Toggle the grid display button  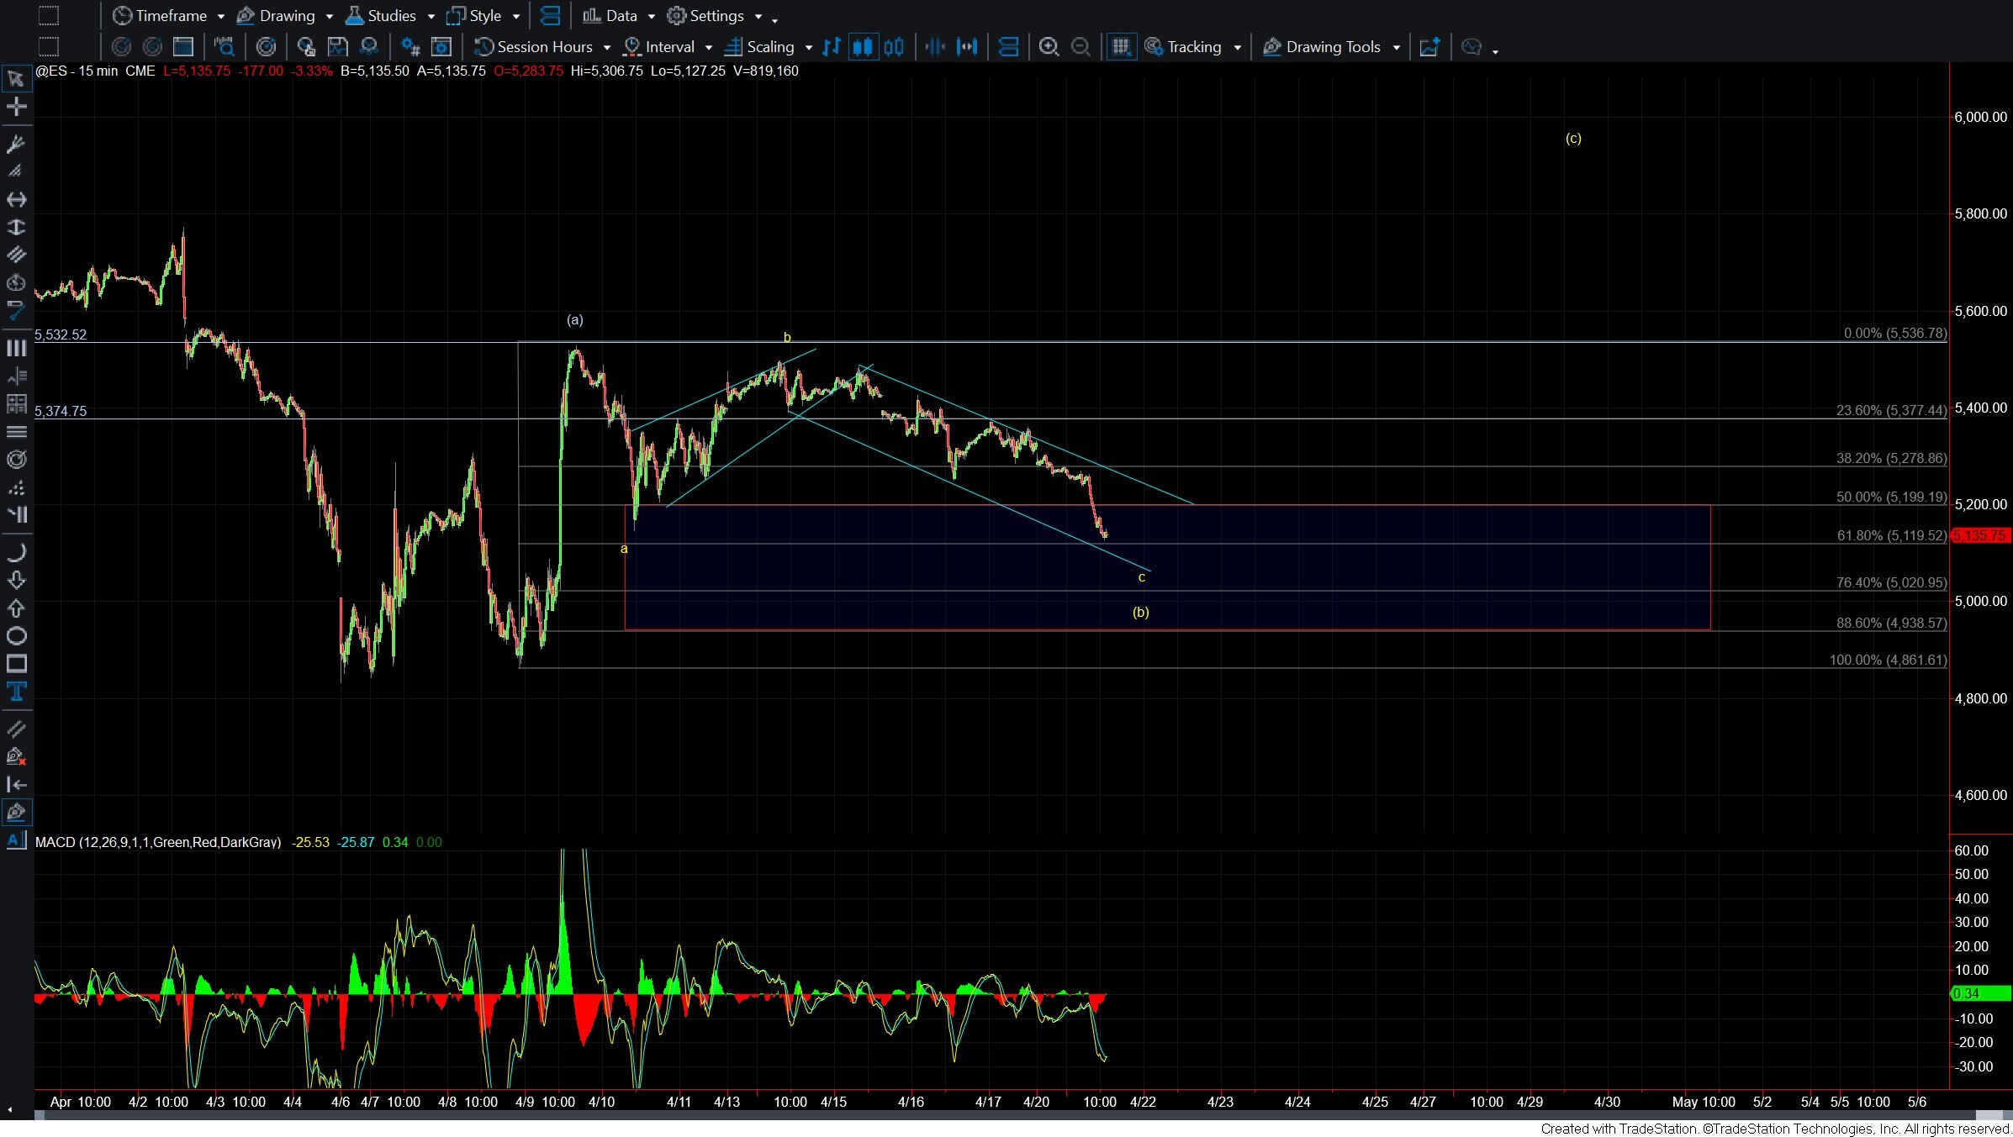(1121, 47)
